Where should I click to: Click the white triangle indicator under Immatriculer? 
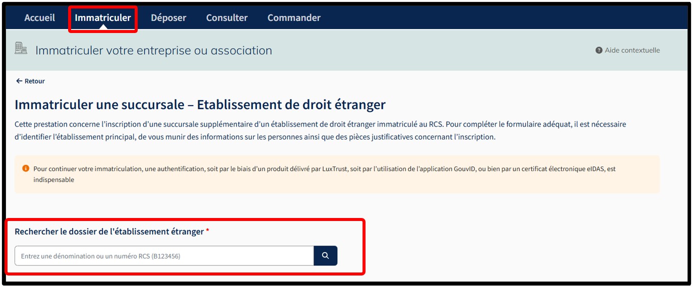(x=103, y=27)
